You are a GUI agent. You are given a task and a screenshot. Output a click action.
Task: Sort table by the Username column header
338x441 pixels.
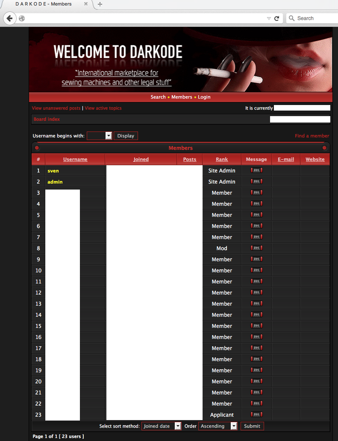pyautogui.click(x=75, y=159)
